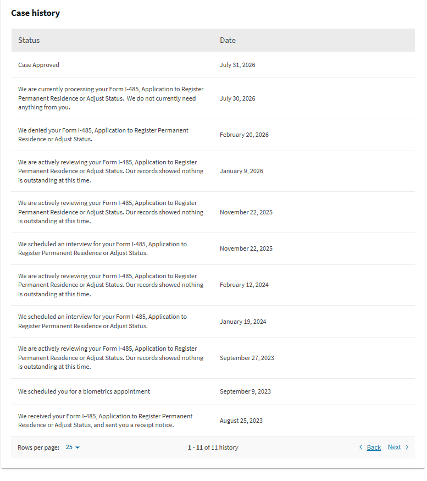
Task: Open the Rows per page dropdown
Action: pyautogui.click(x=73, y=447)
